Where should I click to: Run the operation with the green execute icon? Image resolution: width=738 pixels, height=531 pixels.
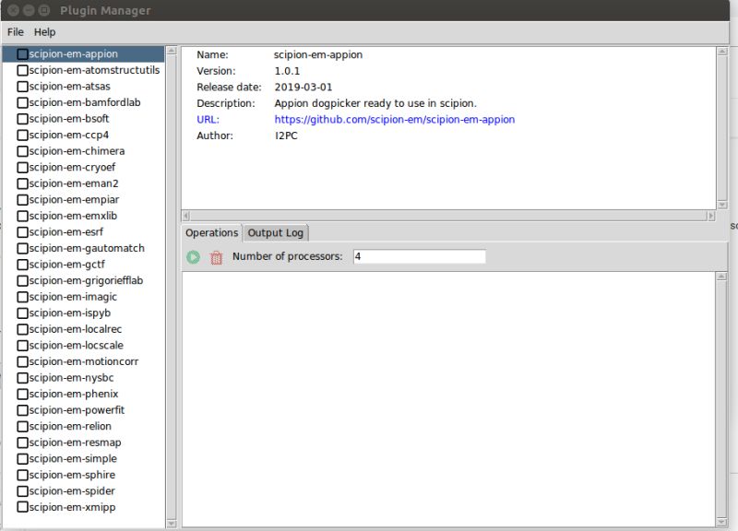point(193,257)
